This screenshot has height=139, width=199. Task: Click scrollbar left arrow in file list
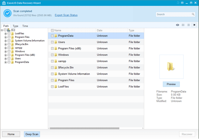(49, 128)
